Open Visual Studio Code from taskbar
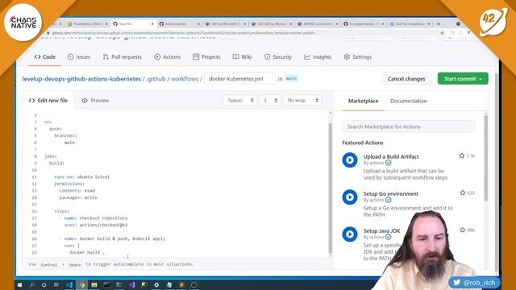This screenshot has width=516, height=290. point(69,284)
